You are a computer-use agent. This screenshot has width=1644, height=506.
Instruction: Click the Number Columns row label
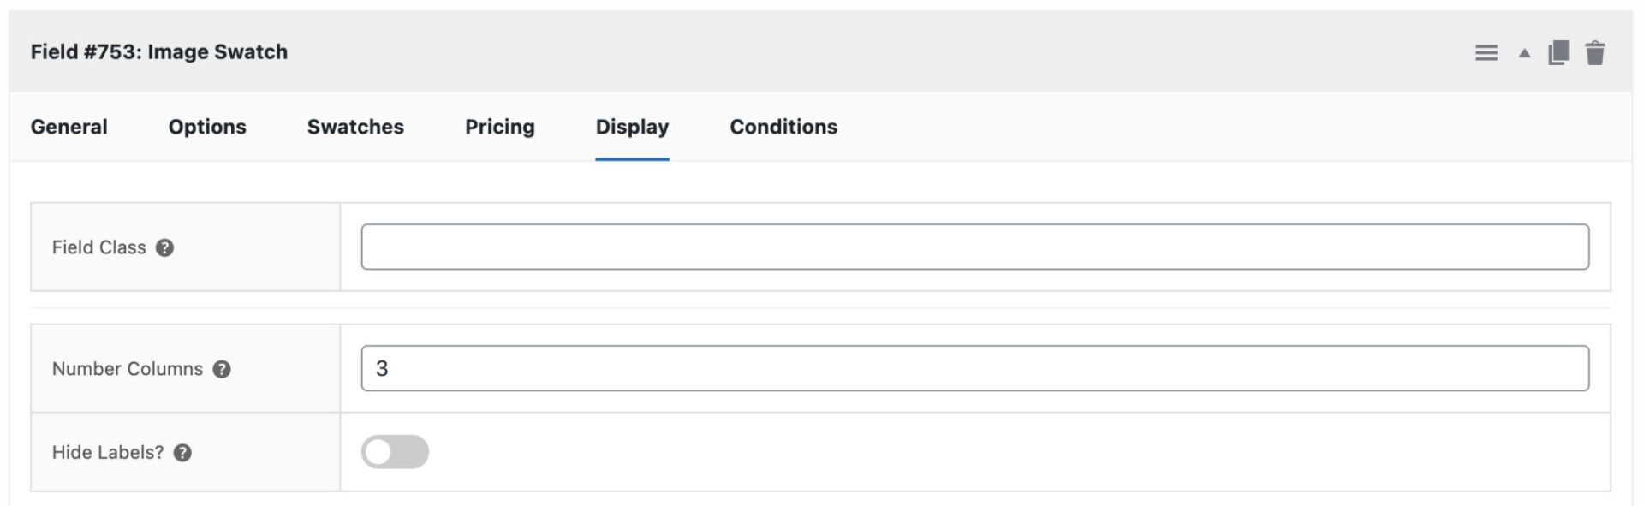click(x=126, y=369)
